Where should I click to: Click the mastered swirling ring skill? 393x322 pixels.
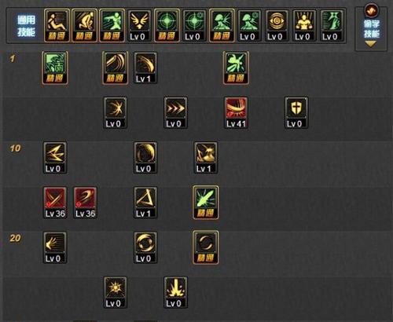206,247
